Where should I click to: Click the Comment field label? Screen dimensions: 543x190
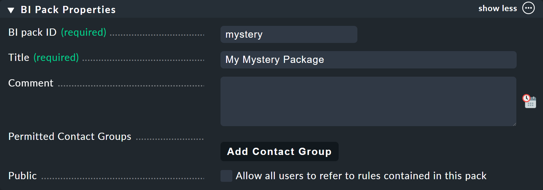click(31, 83)
